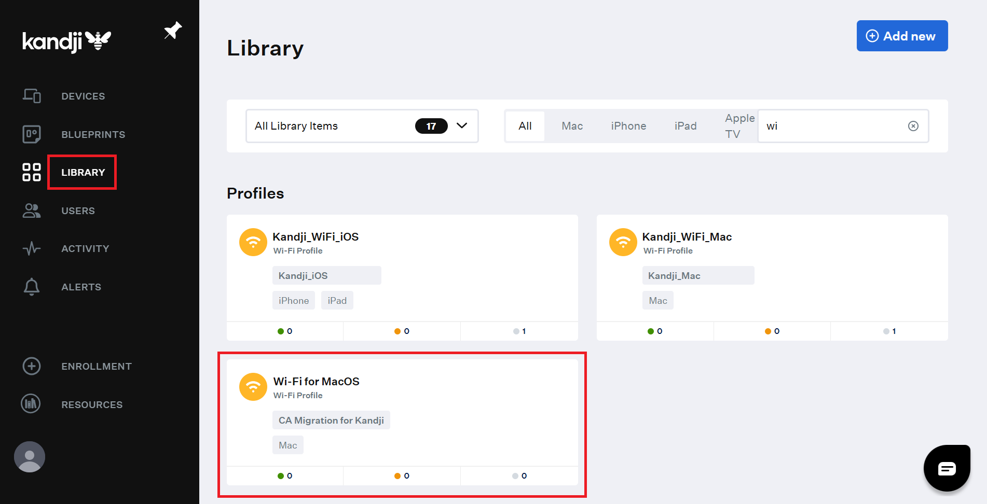Filter library by iPhone
Image resolution: width=987 pixels, height=504 pixels.
[x=628, y=126]
